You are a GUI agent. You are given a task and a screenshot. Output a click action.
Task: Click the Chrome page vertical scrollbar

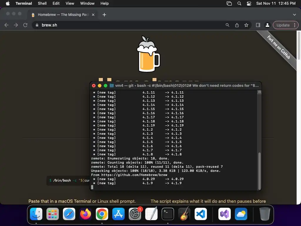[x=299, y=45]
